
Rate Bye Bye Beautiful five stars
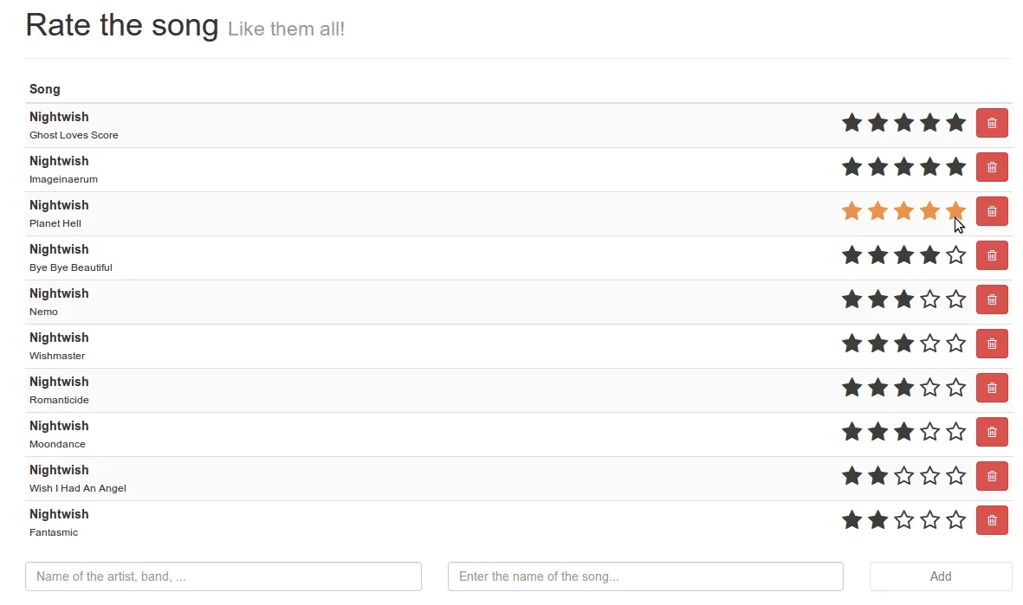(955, 255)
